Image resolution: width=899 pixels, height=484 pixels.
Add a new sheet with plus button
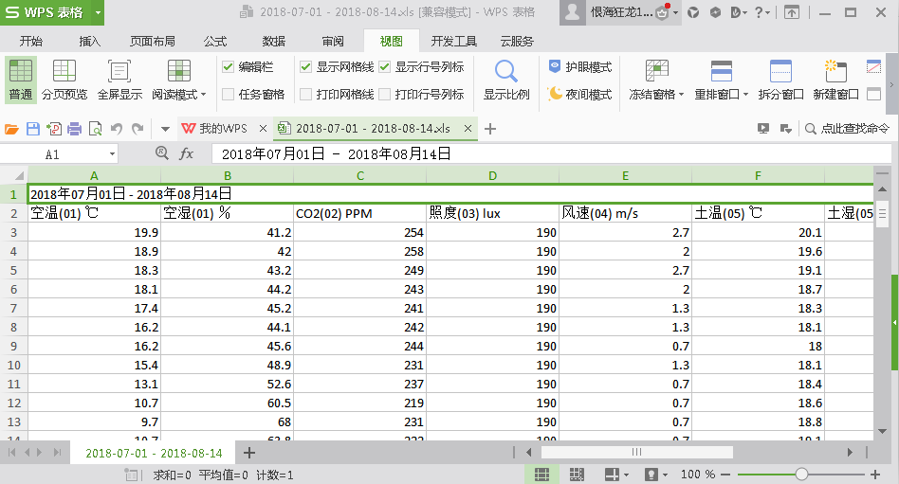click(249, 453)
